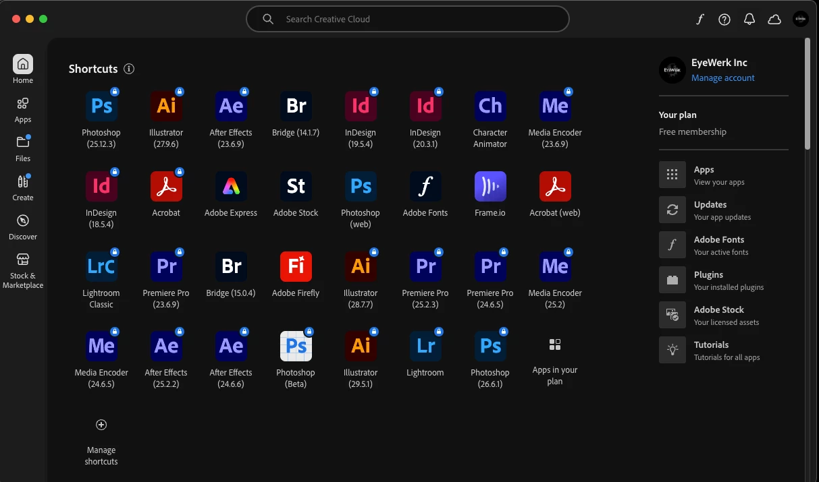The image size is (819, 482).
Task: Open Media Encoder (23.6.9) shortcut
Action: pos(555,106)
